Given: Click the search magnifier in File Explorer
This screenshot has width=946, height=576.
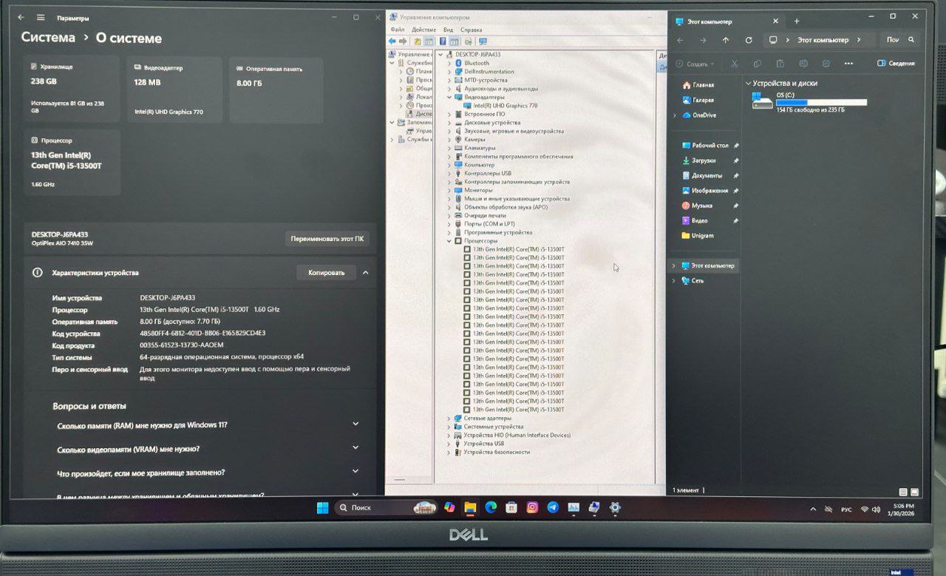Looking at the screenshot, I should click(x=911, y=40).
